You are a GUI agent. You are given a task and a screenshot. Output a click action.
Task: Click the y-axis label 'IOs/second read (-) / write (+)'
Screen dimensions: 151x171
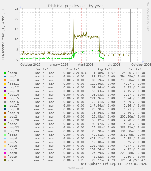click(x=3, y=35)
